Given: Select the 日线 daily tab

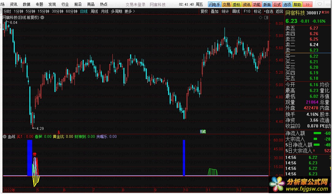Looking at the screenshot, I should tap(84, 11).
